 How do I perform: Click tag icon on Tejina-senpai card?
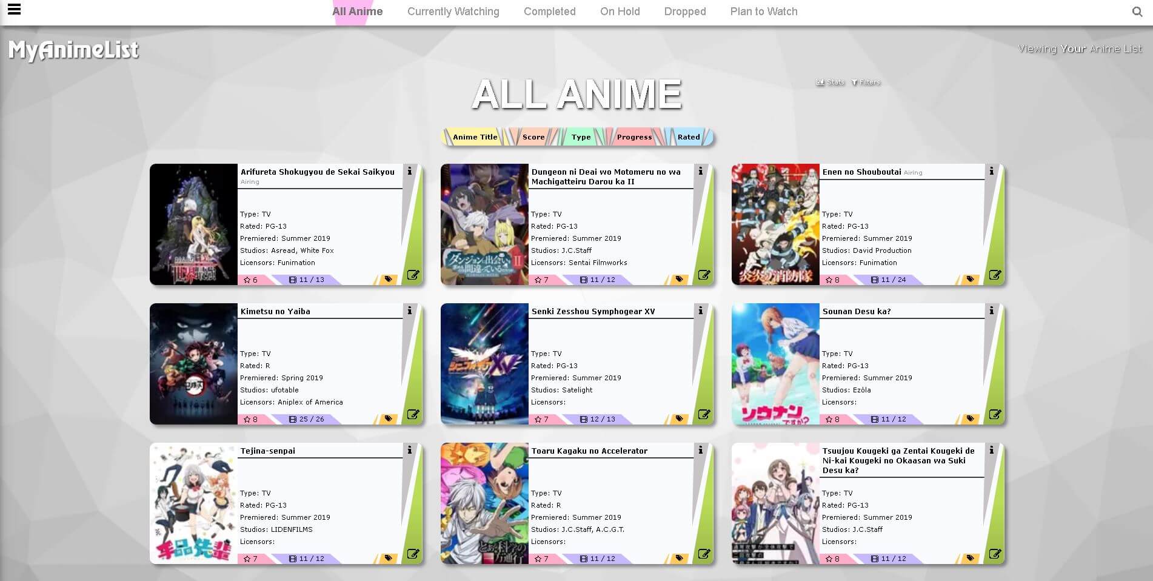click(x=388, y=559)
